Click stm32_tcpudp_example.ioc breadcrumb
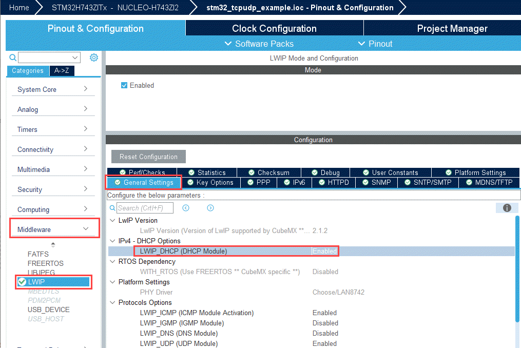The height and width of the screenshot is (348, 521). 300,8
